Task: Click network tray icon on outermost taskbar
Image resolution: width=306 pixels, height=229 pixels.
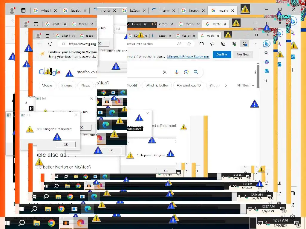Action: pyautogui.click(x=260, y=223)
